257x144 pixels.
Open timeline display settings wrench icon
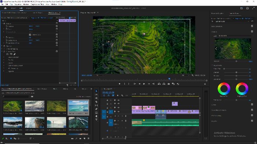click(x=122, y=95)
